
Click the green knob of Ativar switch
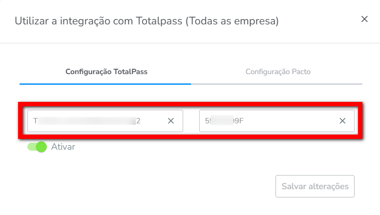click(41, 146)
